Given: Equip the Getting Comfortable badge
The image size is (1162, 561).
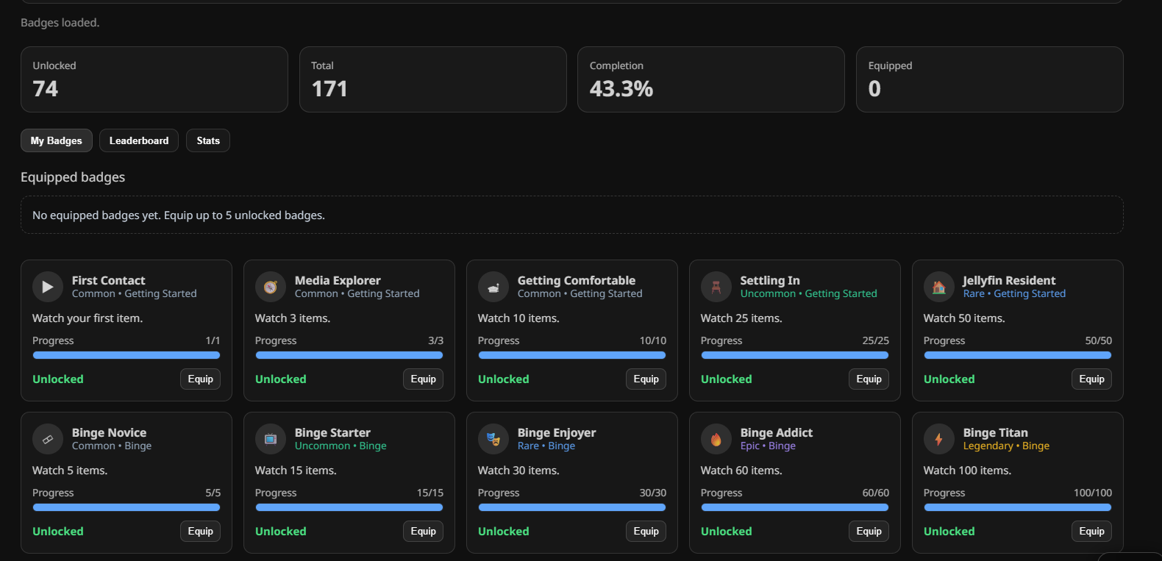Looking at the screenshot, I should click(646, 379).
